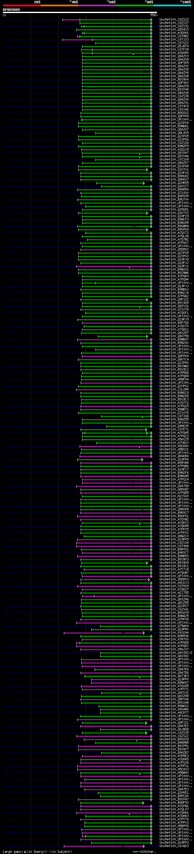Click hit label UniRef100_Q9M0P9

click(174, 510)
